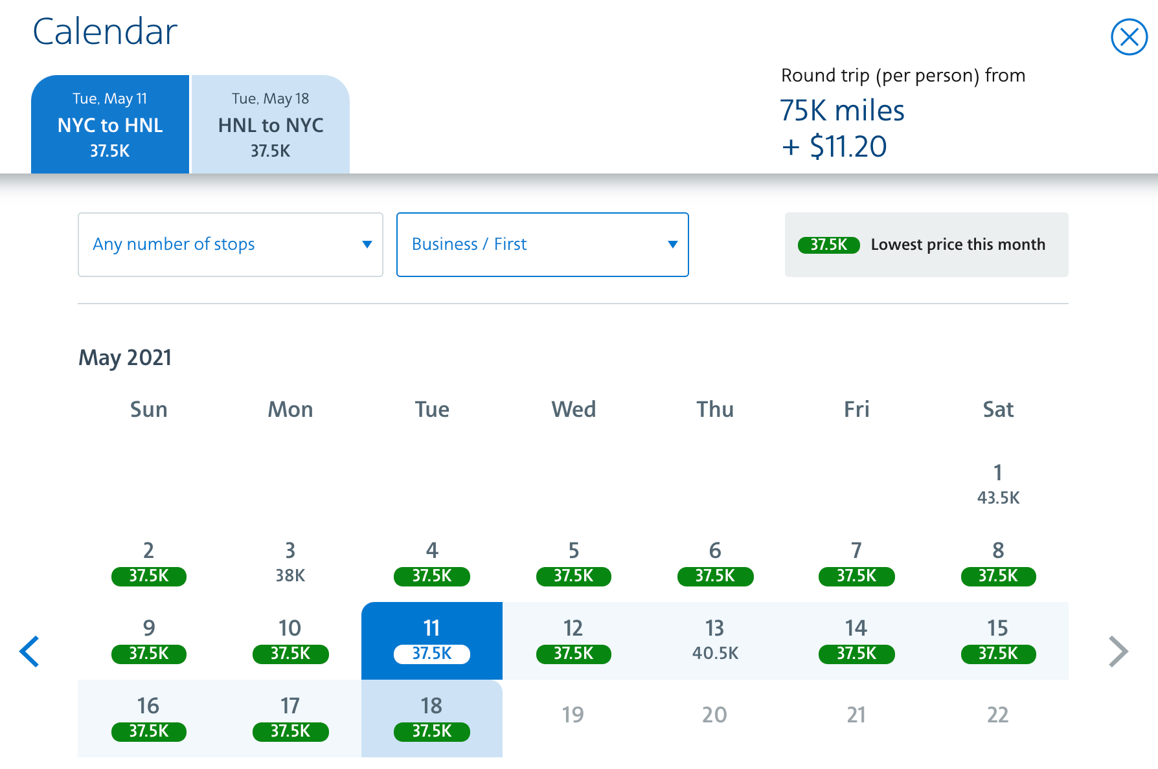Select Monday May 17 date
The image size is (1158, 769).
point(290,718)
